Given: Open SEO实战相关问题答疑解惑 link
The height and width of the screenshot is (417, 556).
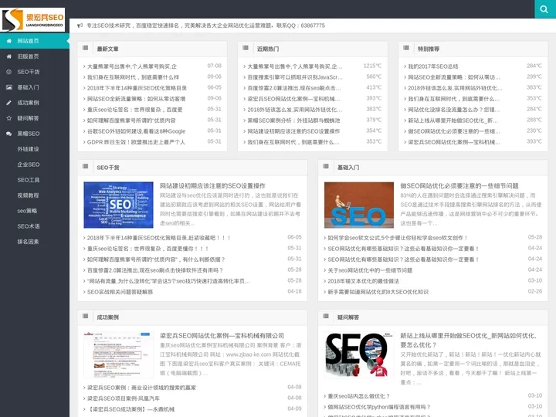Looking at the screenshot, I should pyautogui.click(x=118, y=292).
